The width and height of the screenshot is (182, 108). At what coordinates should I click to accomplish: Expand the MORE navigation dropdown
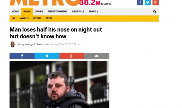[x=93, y=12]
